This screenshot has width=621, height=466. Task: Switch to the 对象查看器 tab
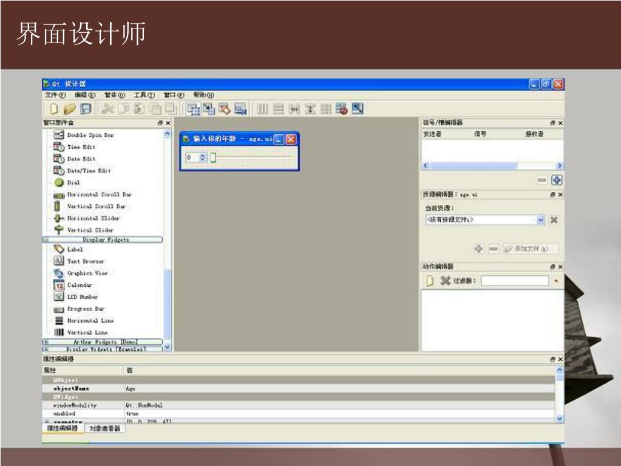104,428
